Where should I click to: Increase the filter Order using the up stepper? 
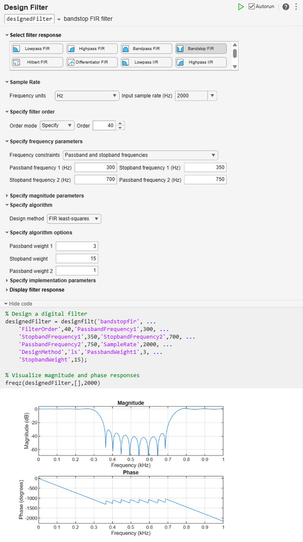(x=120, y=123)
